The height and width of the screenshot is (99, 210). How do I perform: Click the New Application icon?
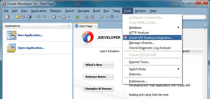coord(11,35)
